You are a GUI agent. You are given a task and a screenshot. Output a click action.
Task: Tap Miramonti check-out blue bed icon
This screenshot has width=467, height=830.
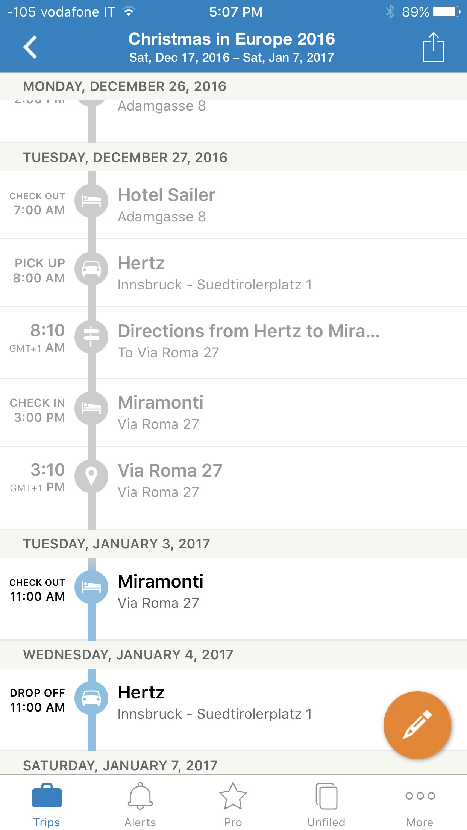coord(91,587)
